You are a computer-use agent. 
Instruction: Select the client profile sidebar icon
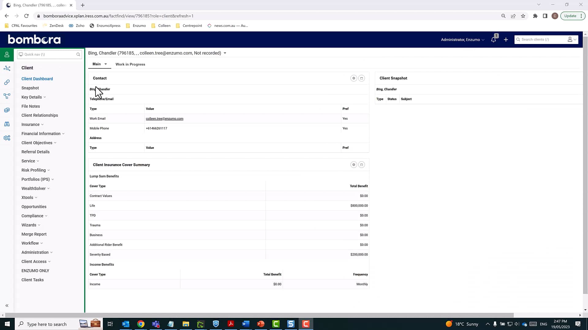click(x=7, y=54)
